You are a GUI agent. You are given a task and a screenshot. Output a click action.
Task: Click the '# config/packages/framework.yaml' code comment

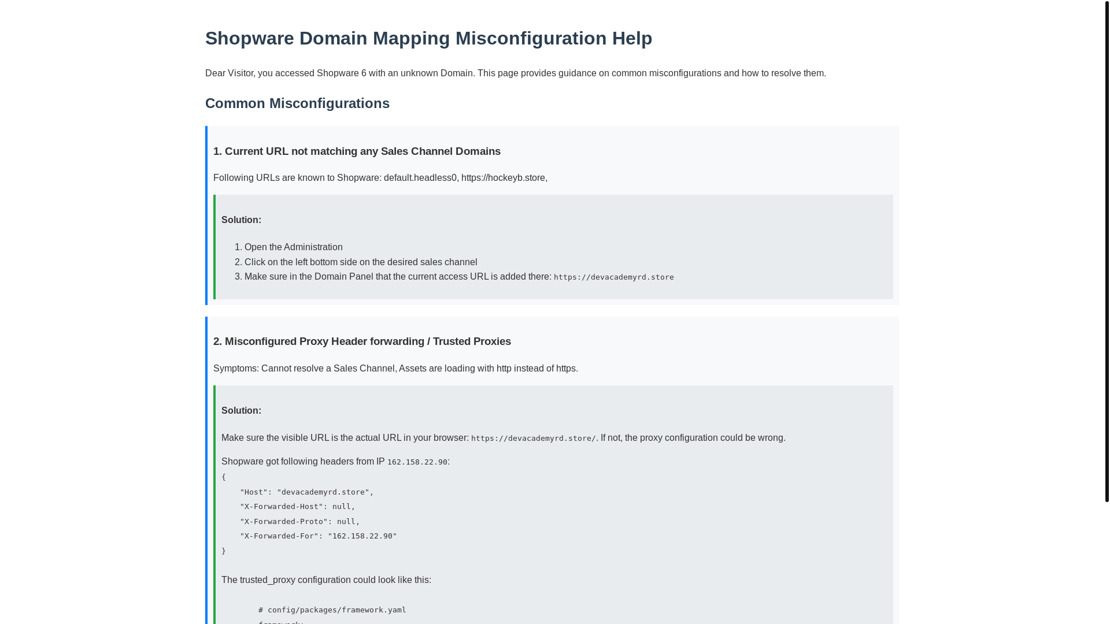point(332,610)
